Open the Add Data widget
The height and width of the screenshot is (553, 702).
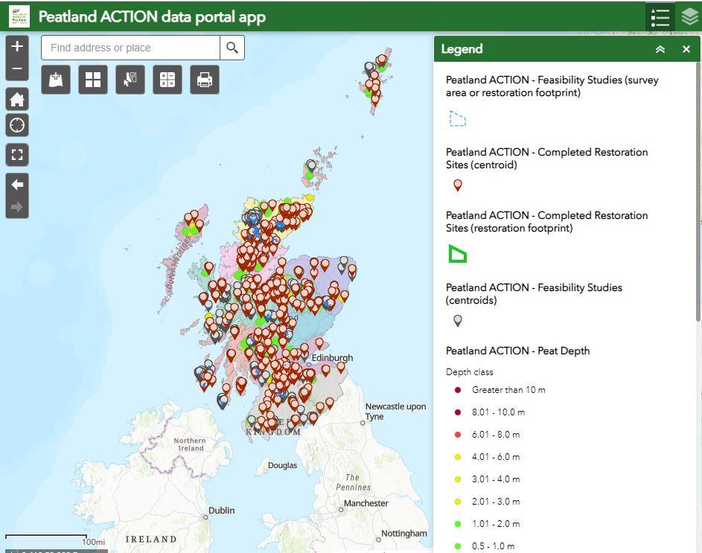pyautogui.click(x=56, y=80)
